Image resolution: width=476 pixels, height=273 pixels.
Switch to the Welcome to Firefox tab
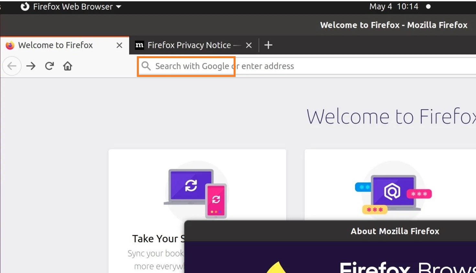tap(65, 45)
